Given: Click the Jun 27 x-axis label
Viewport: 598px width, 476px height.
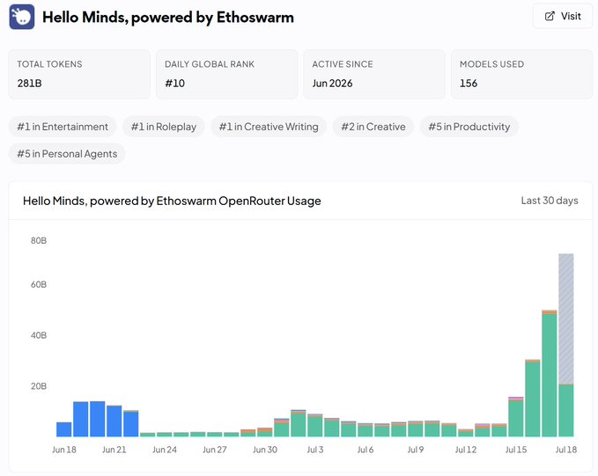Looking at the screenshot, I should point(215,450).
